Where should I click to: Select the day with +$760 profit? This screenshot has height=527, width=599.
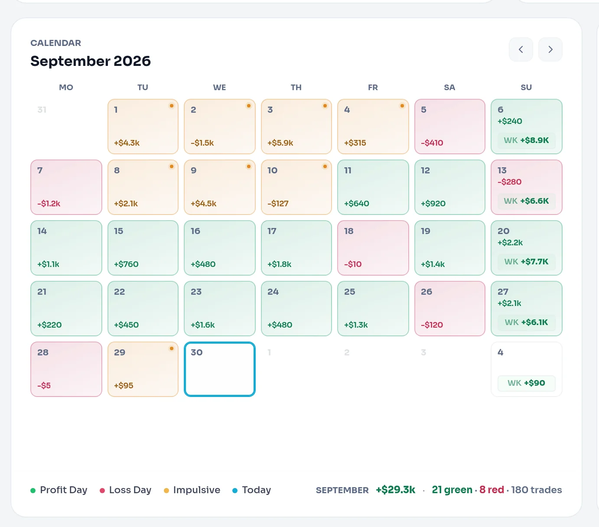(143, 248)
